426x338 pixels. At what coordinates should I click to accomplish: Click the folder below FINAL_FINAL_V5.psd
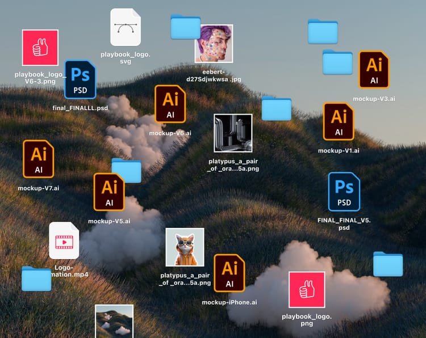pyautogui.click(x=388, y=264)
